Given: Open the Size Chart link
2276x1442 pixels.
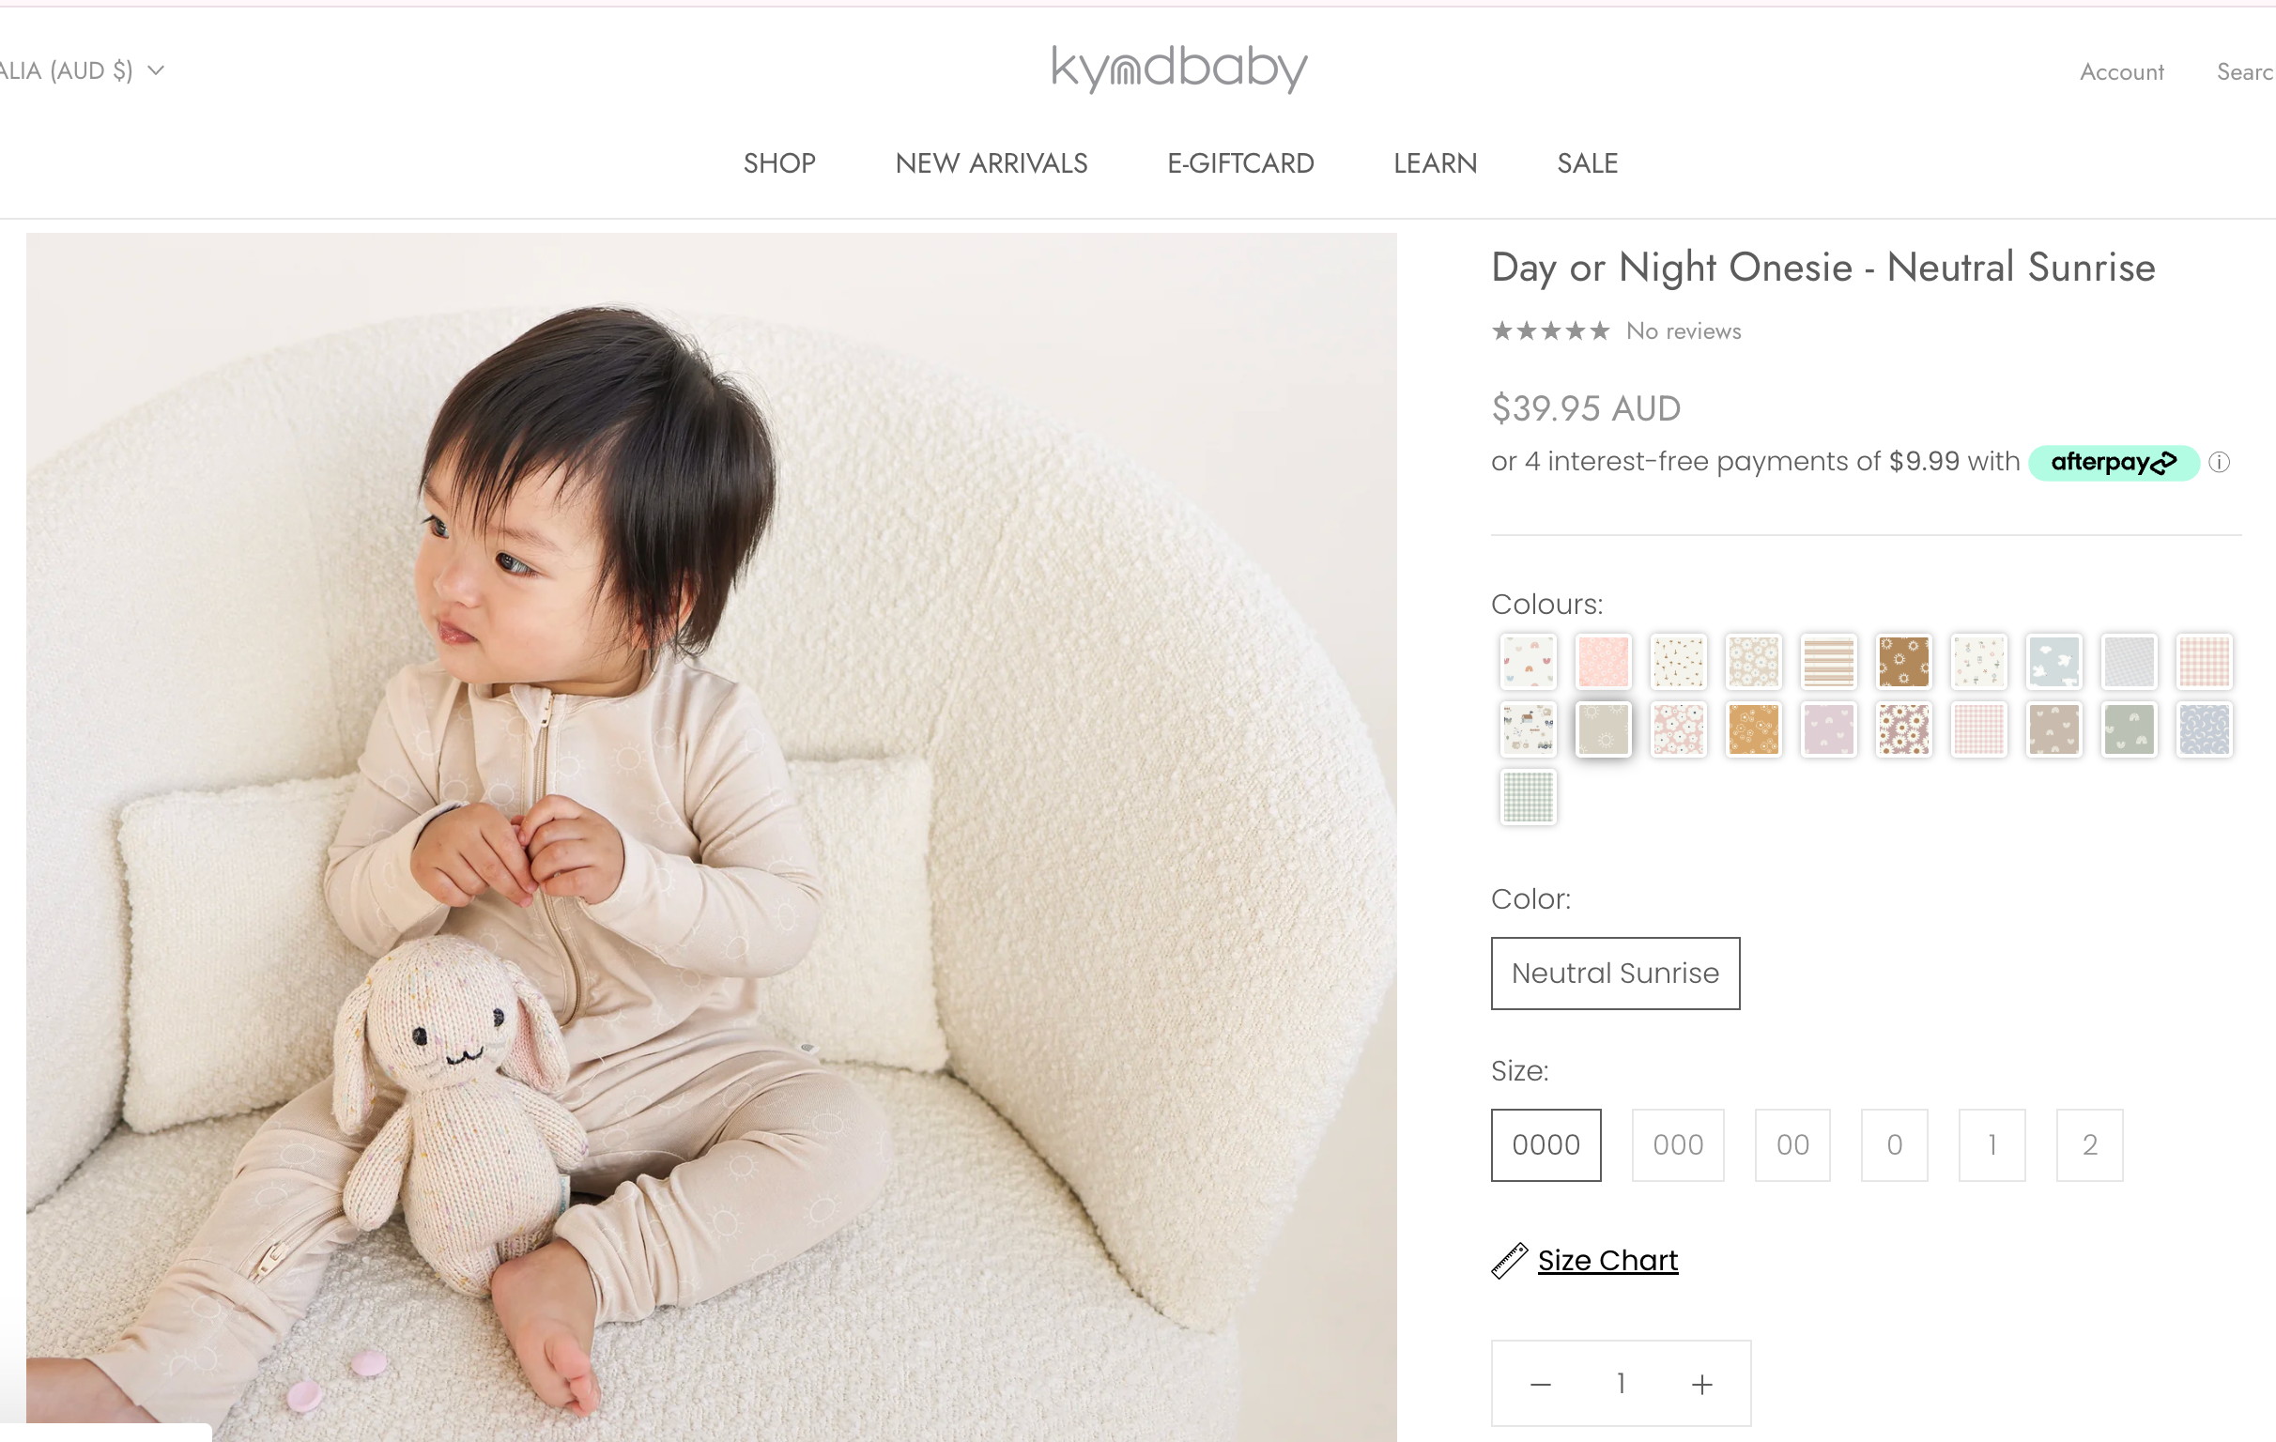Looking at the screenshot, I should click(x=1607, y=1261).
